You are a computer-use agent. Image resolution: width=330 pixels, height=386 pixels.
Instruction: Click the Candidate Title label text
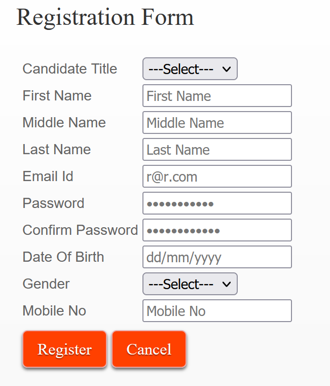(70, 69)
